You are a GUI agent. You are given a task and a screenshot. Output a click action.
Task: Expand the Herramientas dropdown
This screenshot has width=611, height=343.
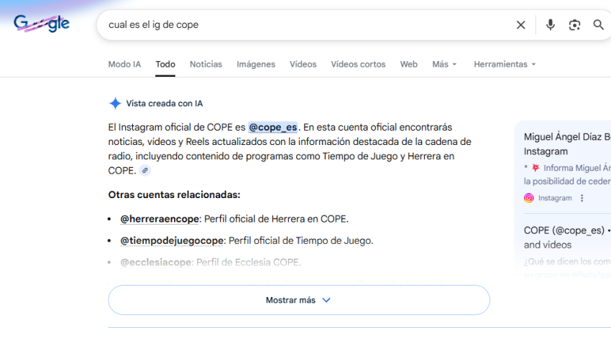[x=505, y=64]
